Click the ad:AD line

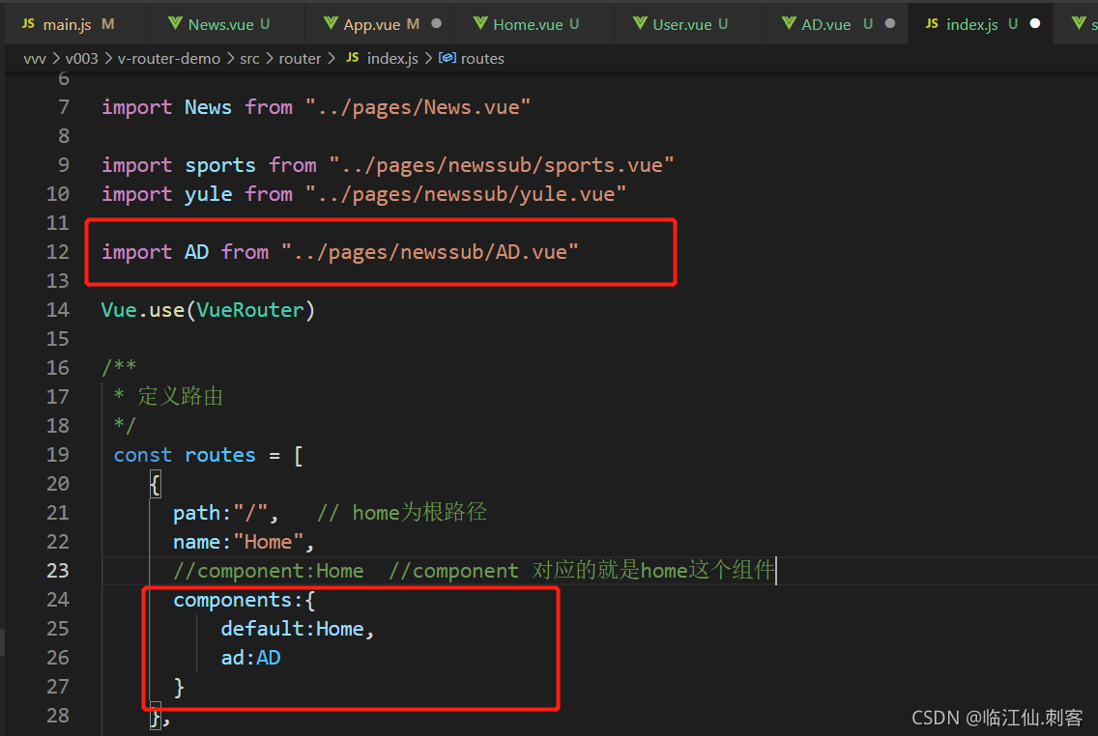click(x=250, y=659)
